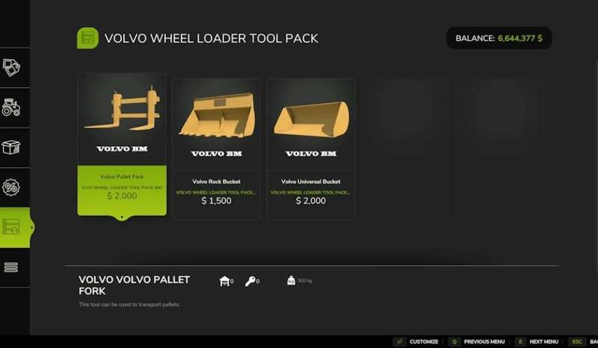Click the ESC back button
Viewport: 598px width, 348px height.
(x=583, y=341)
